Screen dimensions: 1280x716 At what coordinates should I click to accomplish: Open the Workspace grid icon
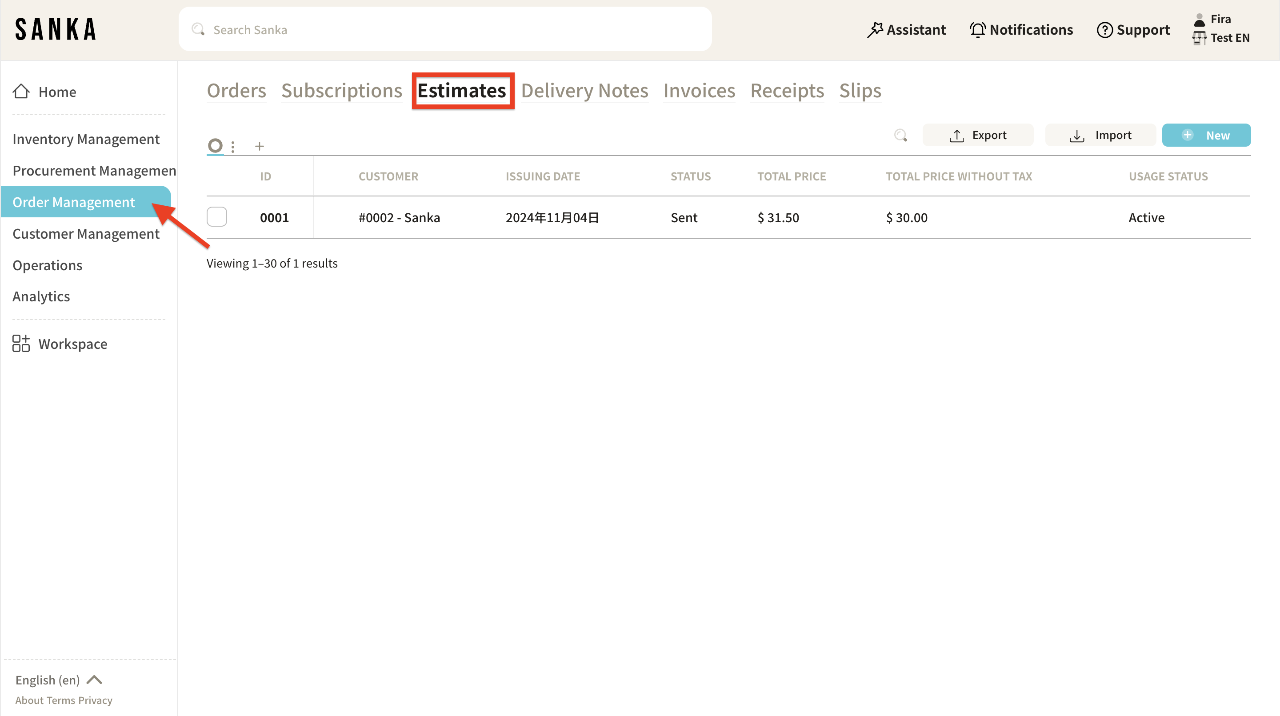coord(21,344)
